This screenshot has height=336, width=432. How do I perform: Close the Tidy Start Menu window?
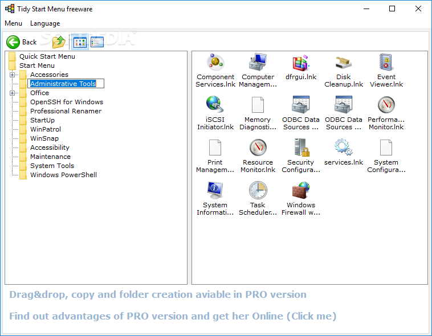(x=418, y=9)
